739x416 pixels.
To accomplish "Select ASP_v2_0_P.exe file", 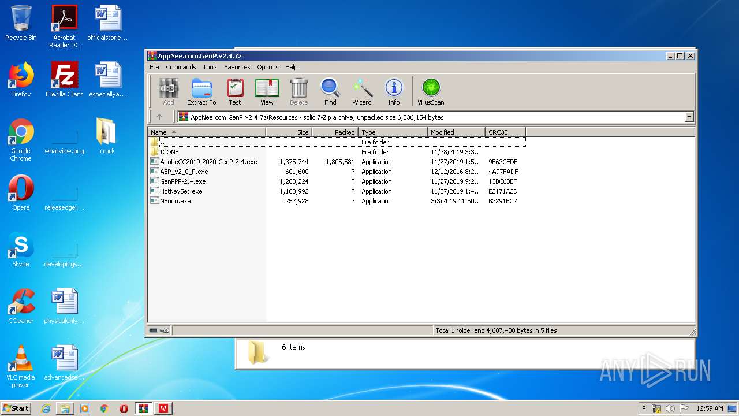I will [x=337, y=172].
